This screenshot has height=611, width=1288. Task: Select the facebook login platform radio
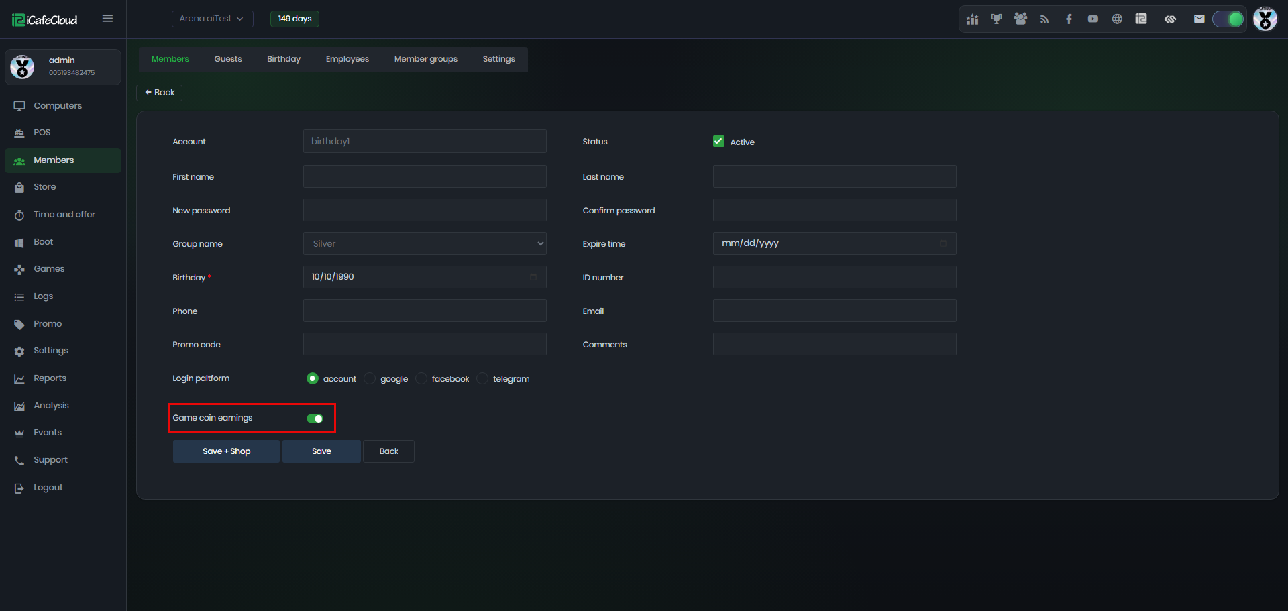[421, 378]
